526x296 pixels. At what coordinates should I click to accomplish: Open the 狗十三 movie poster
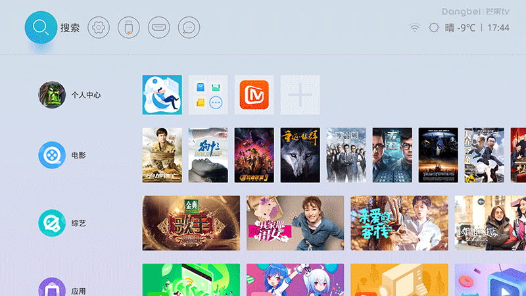pyautogui.click(x=208, y=155)
